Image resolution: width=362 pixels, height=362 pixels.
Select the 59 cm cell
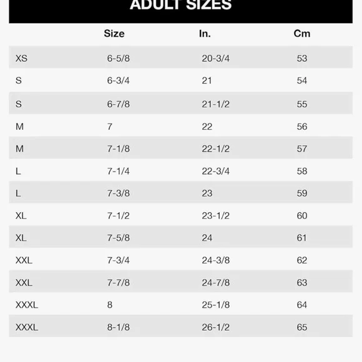click(301, 193)
